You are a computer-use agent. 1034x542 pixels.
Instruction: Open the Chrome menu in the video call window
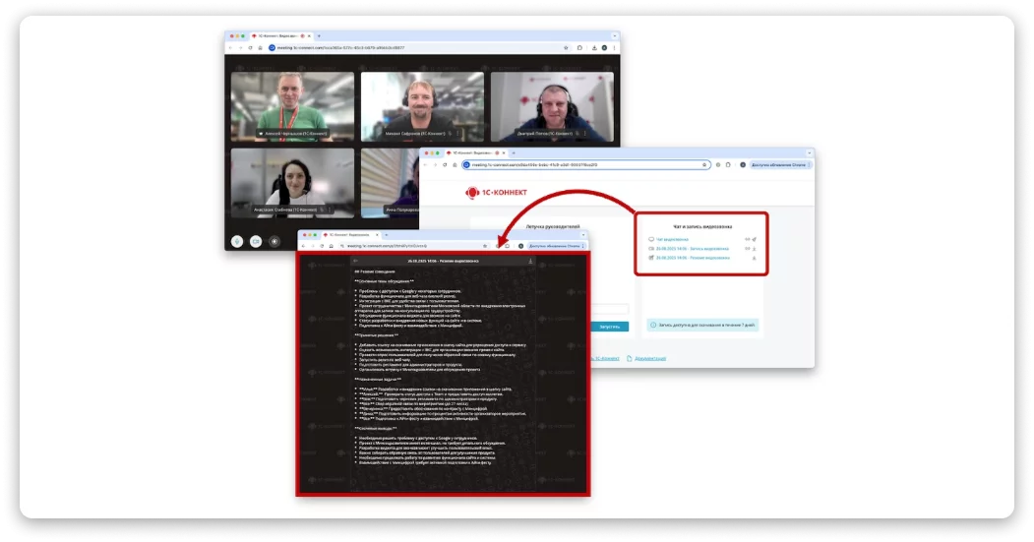[x=615, y=47]
